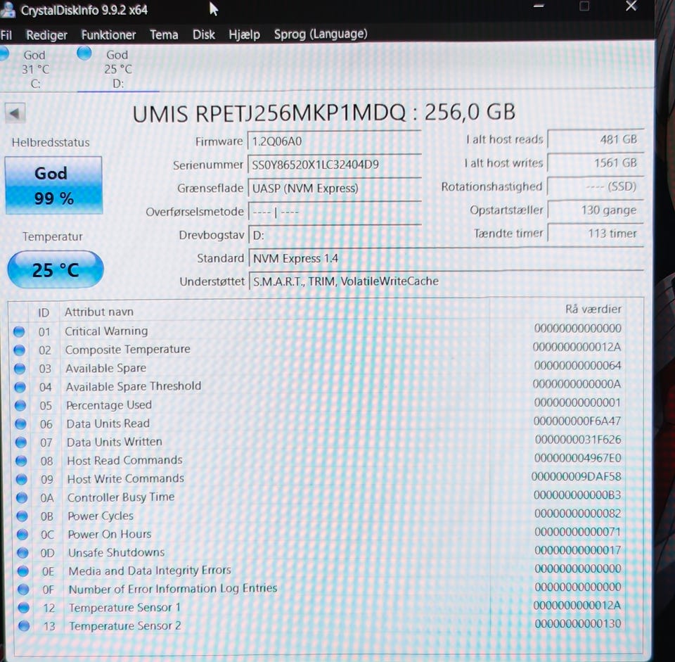The width and height of the screenshot is (675, 662).
Task: Click the status dot for Available Spare
Action: [20, 368]
